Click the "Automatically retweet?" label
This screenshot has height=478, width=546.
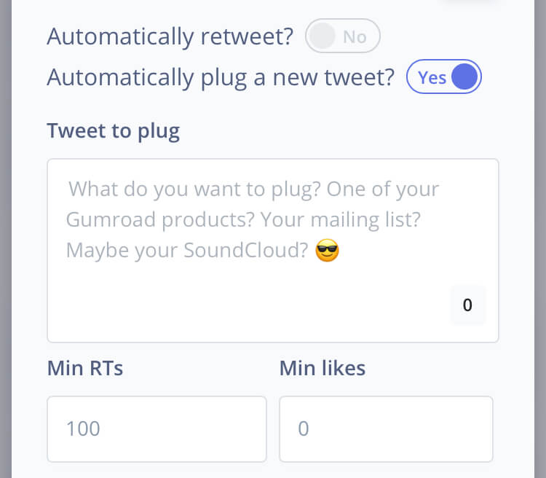click(170, 36)
